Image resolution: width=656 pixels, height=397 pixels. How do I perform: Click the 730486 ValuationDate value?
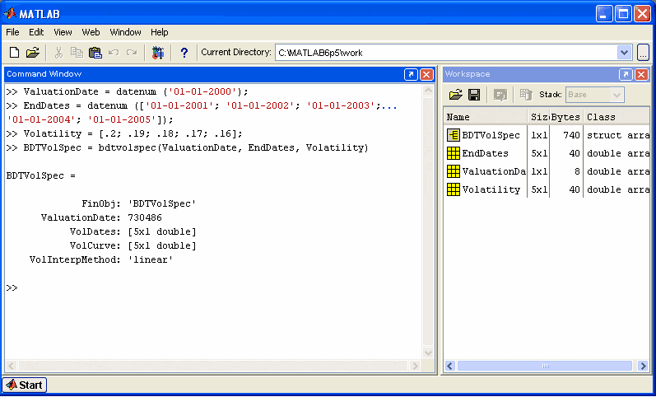[145, 217]
